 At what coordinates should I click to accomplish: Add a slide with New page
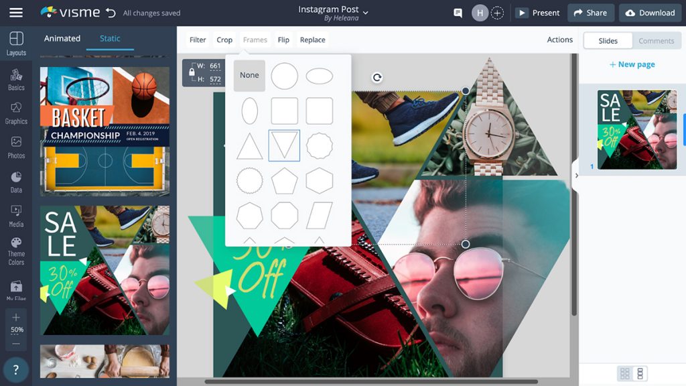pos(632,64)
